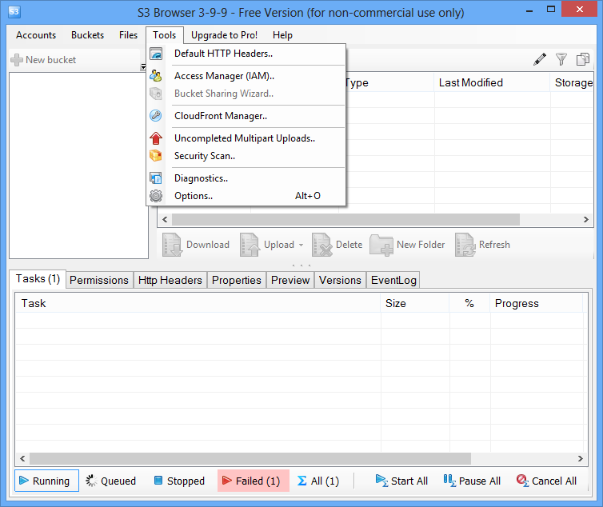Toggle the Failed (1) tasks filter
This screenshot has height=507, width=603.
pos(253,481)
